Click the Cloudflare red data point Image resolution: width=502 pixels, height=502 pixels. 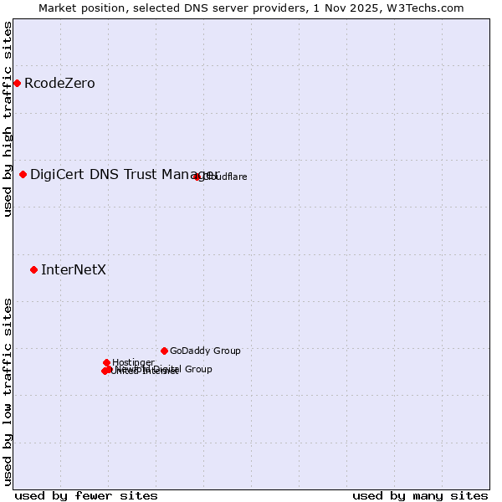pos(197,177)
